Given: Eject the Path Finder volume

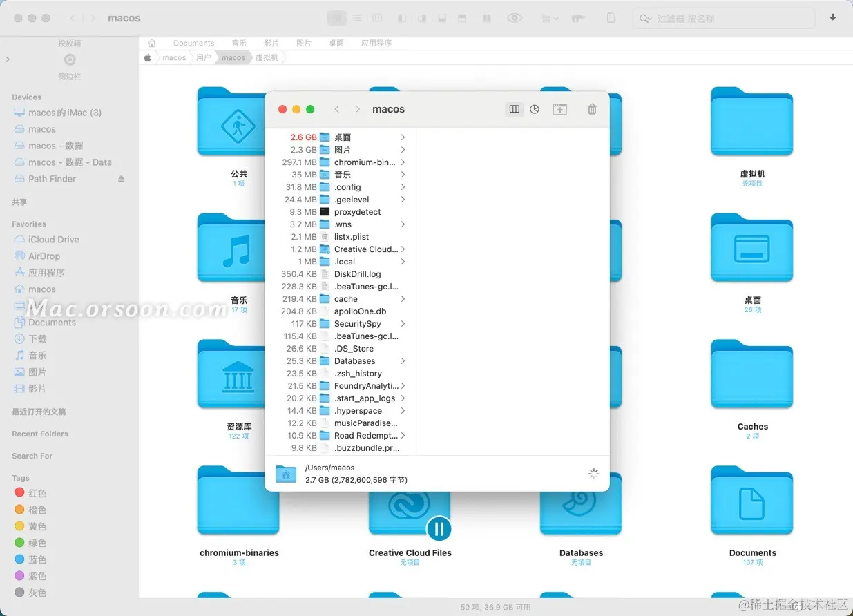Looking at the screenshot, I should click(x=122, y=179).
